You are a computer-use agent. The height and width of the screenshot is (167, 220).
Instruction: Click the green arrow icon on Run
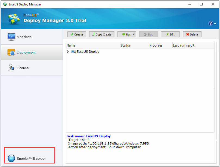click(124, 34)
